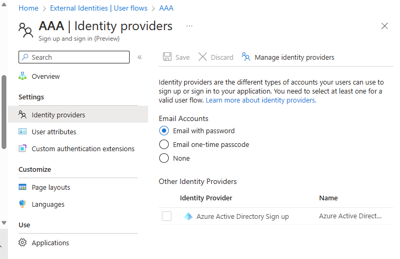Image resolution: width=400 pixels, height=259 pixels.
Task: Click the Identity Provider column header
Action: pyautogui.click(x=206, y=198)
